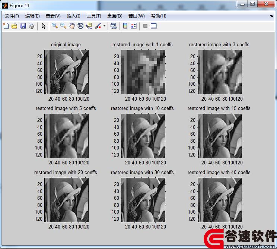Close the Figure 11 window

[x=266, y=4]
